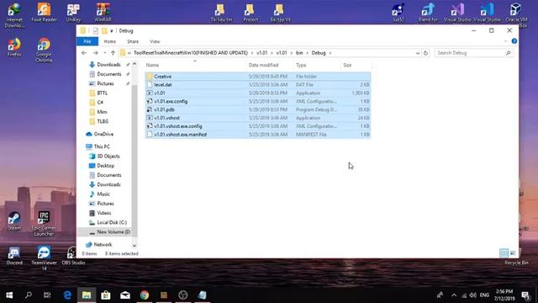Expand the ribbon chevron
Screen dimensions: 538x303
point(506,41)
